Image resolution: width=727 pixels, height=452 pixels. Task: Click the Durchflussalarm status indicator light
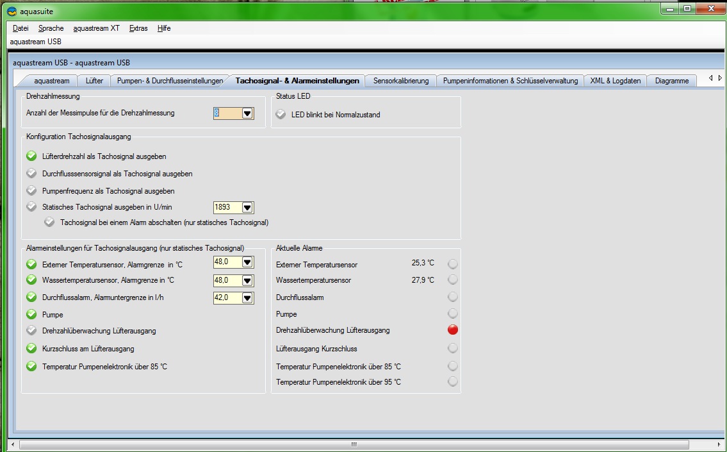pyautogui.click(x=452, y=297)
